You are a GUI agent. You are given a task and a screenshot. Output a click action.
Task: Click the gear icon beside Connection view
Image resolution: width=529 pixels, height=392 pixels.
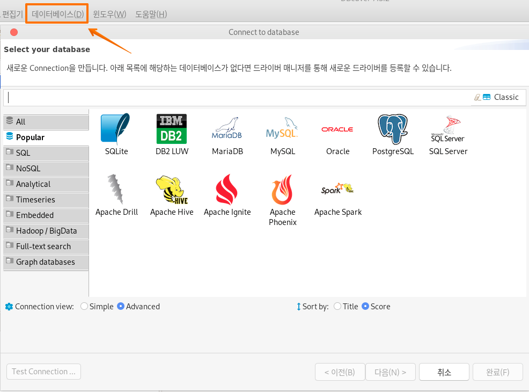tap(9, 307)
